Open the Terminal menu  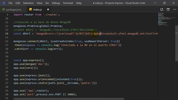[x=68, y=3]
